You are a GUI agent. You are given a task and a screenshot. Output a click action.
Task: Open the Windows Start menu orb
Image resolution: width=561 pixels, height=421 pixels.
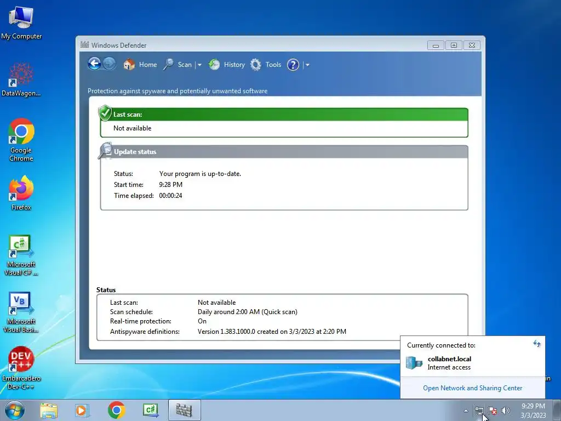click(x=15, y=410)
